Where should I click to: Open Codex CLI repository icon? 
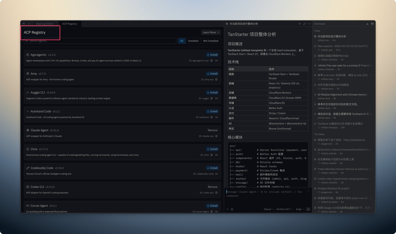(216, 193)
